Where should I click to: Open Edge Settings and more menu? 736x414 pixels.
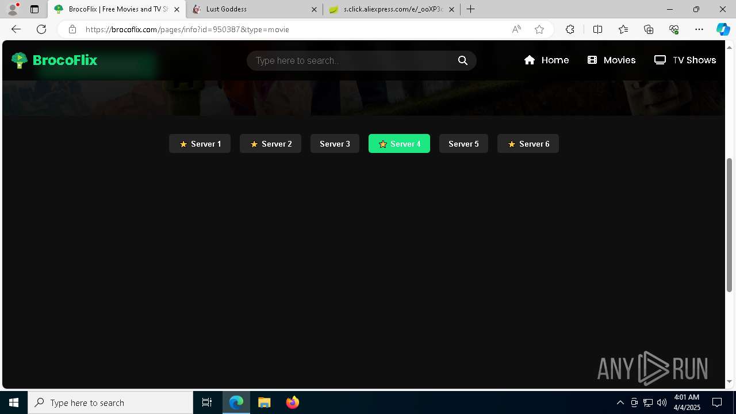[x=699, y=29]
